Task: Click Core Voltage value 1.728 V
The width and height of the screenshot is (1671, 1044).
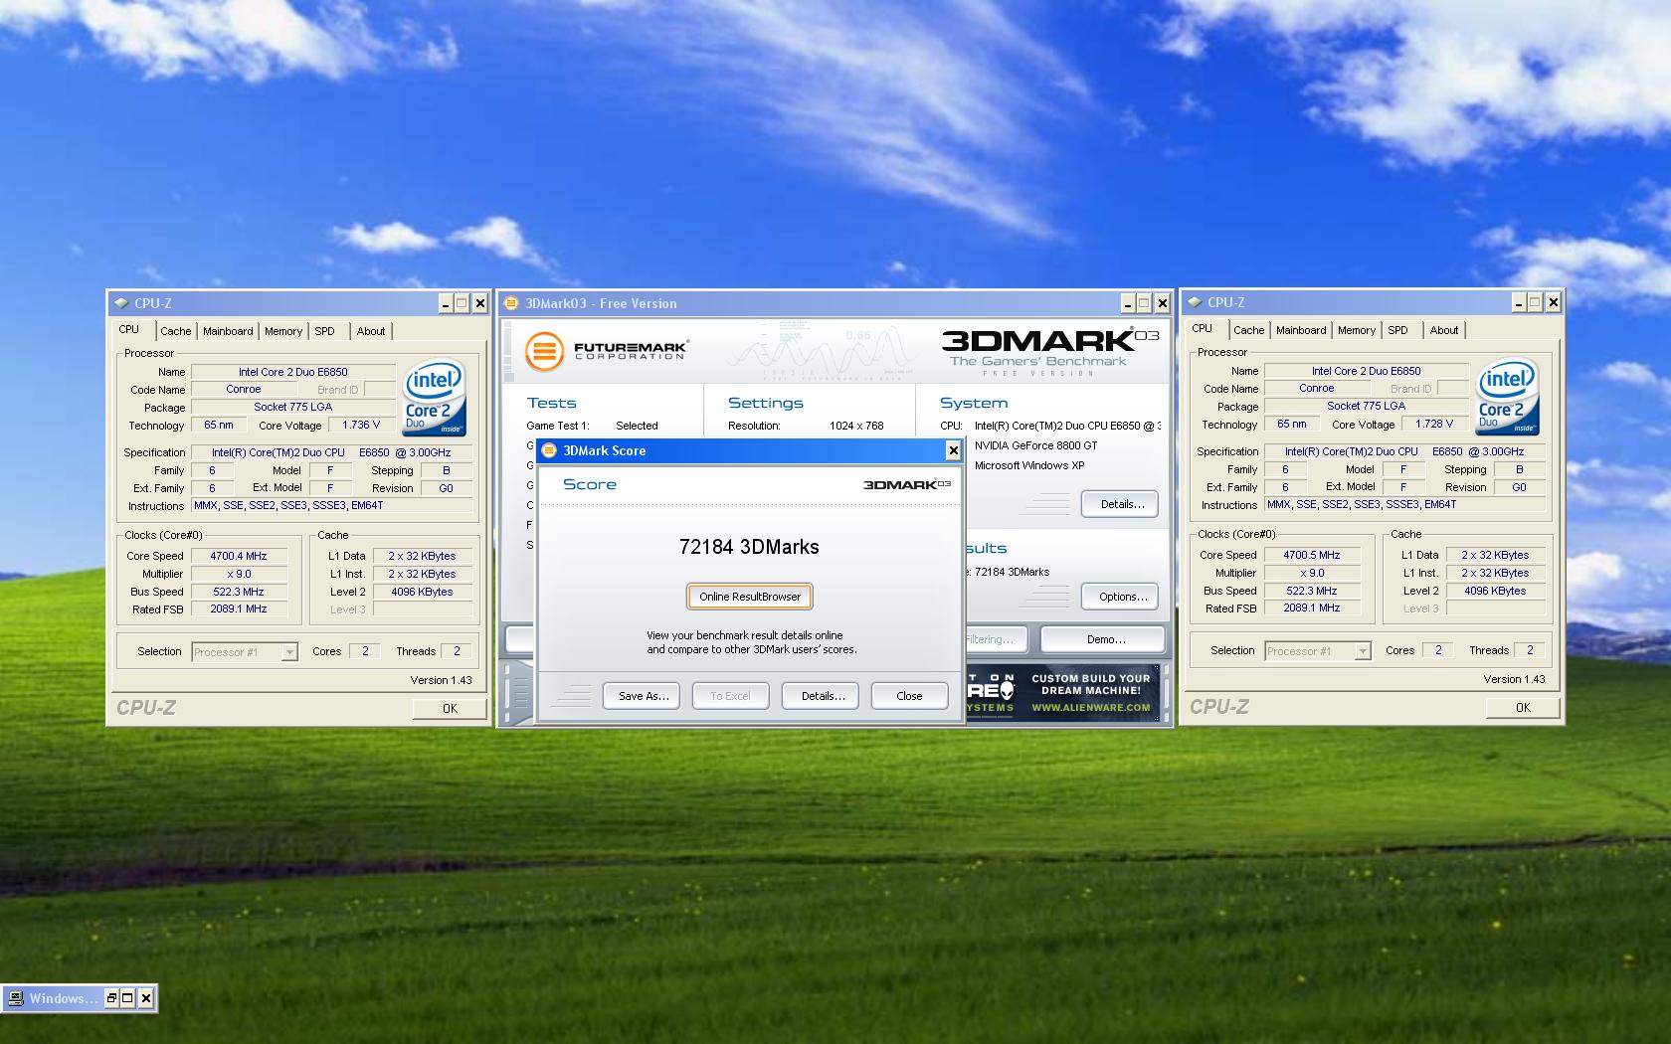Action: point(1434,424)
